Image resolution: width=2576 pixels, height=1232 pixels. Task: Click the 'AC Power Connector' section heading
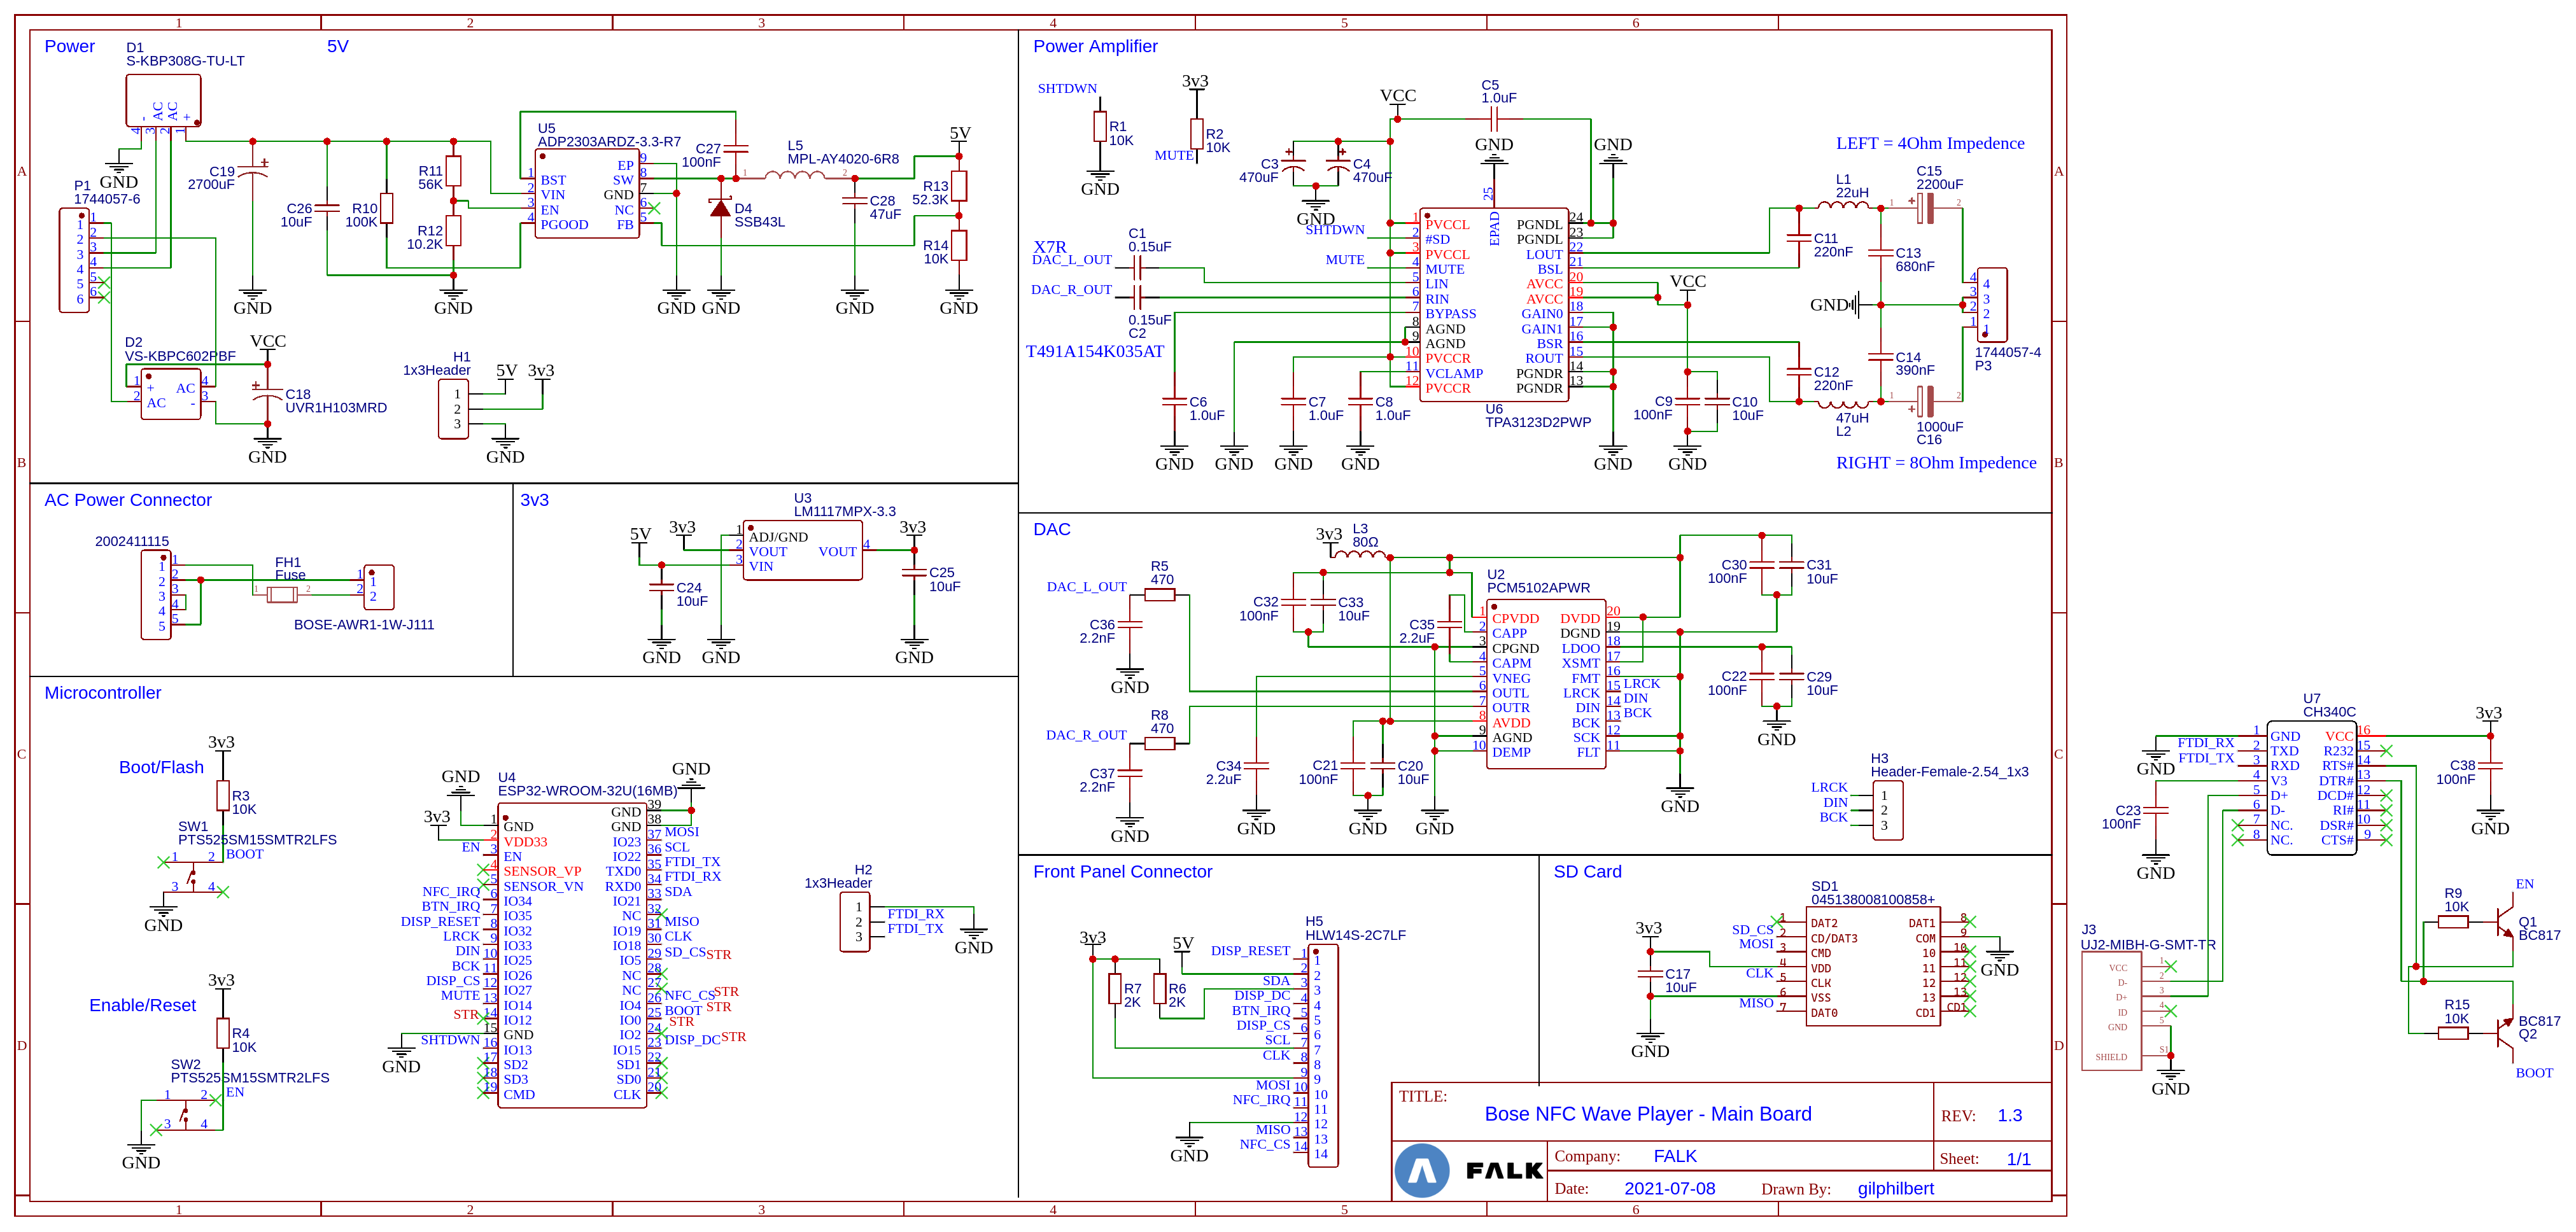[x=128, y=500]
